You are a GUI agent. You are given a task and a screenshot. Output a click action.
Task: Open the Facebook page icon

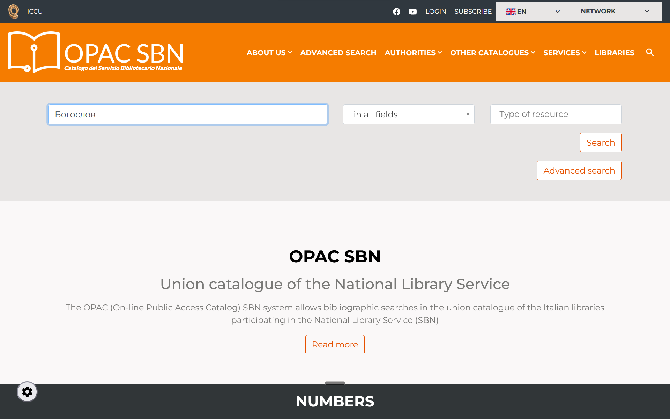tap(396, 12)
